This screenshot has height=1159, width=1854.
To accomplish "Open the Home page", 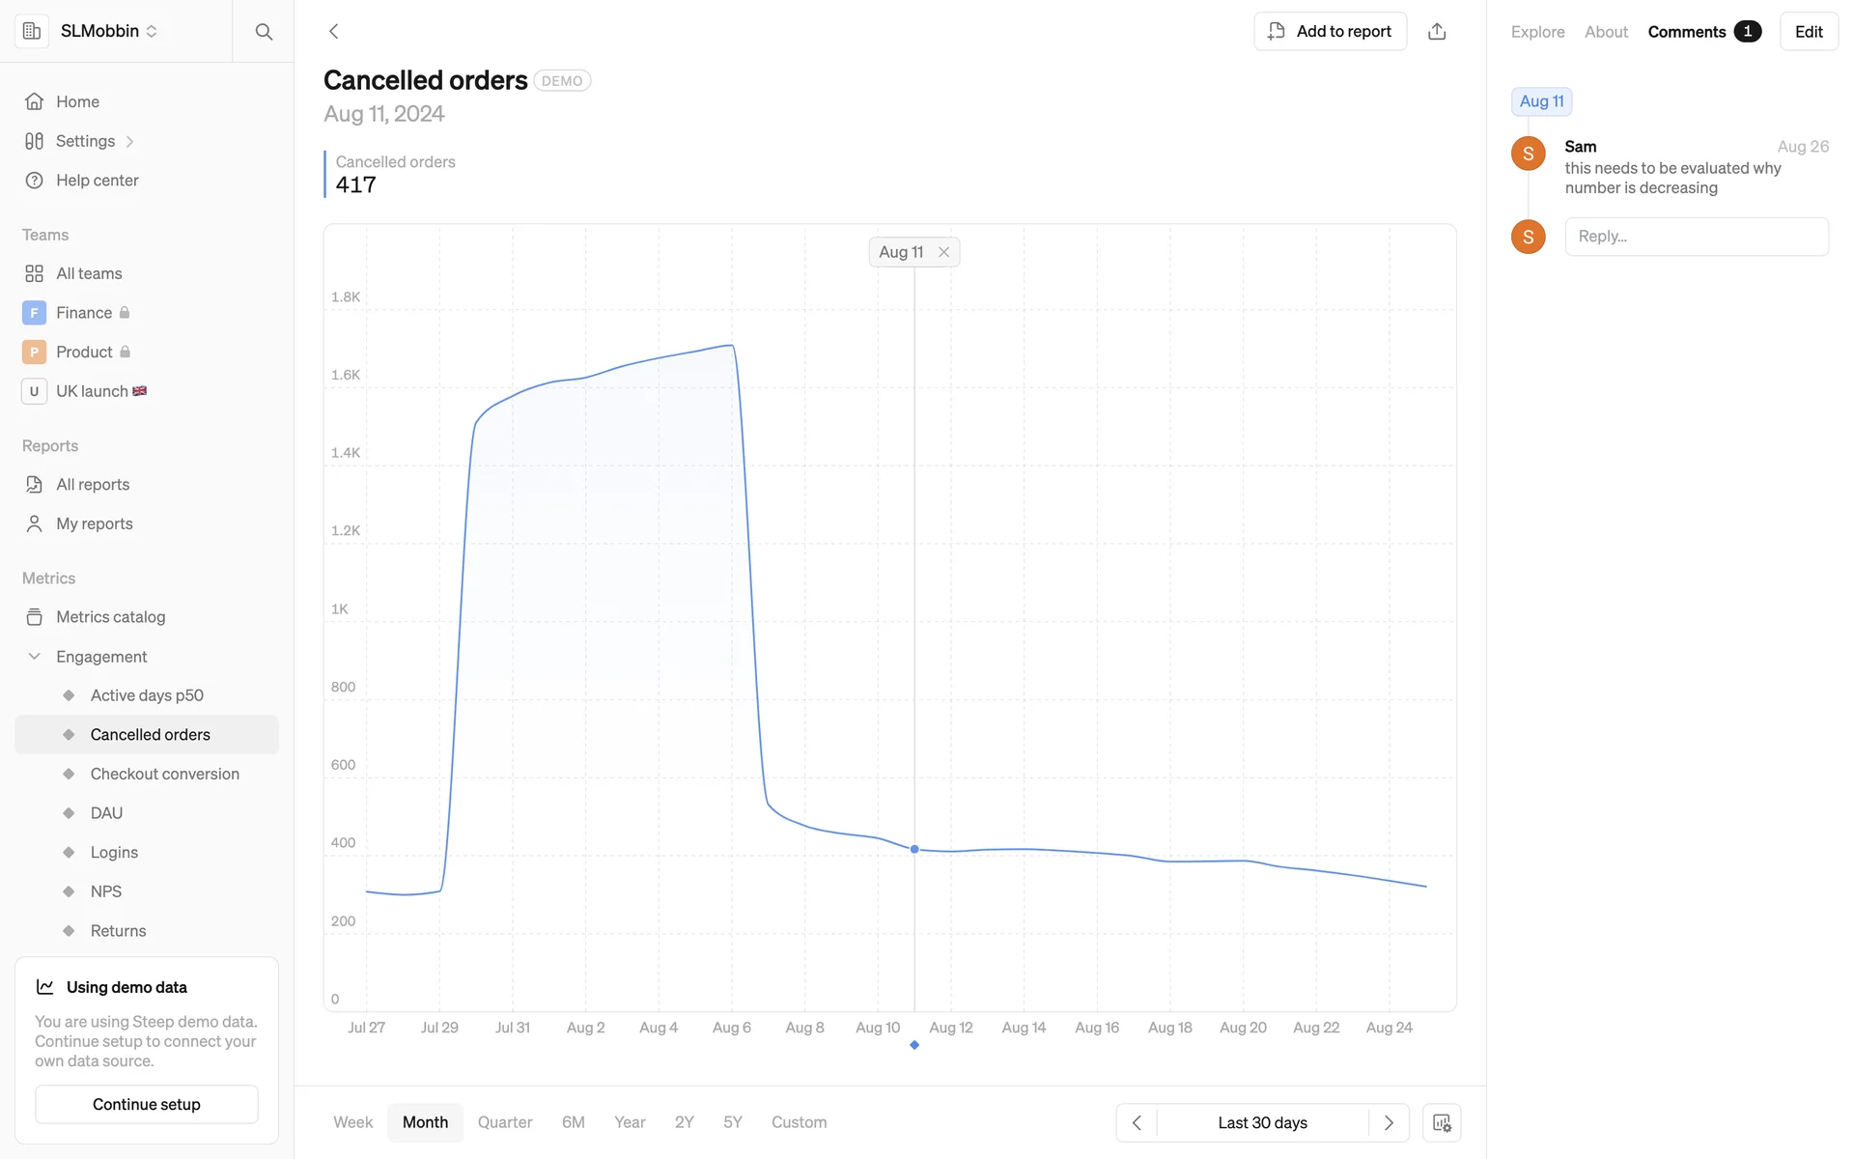I will coord(77,101).
